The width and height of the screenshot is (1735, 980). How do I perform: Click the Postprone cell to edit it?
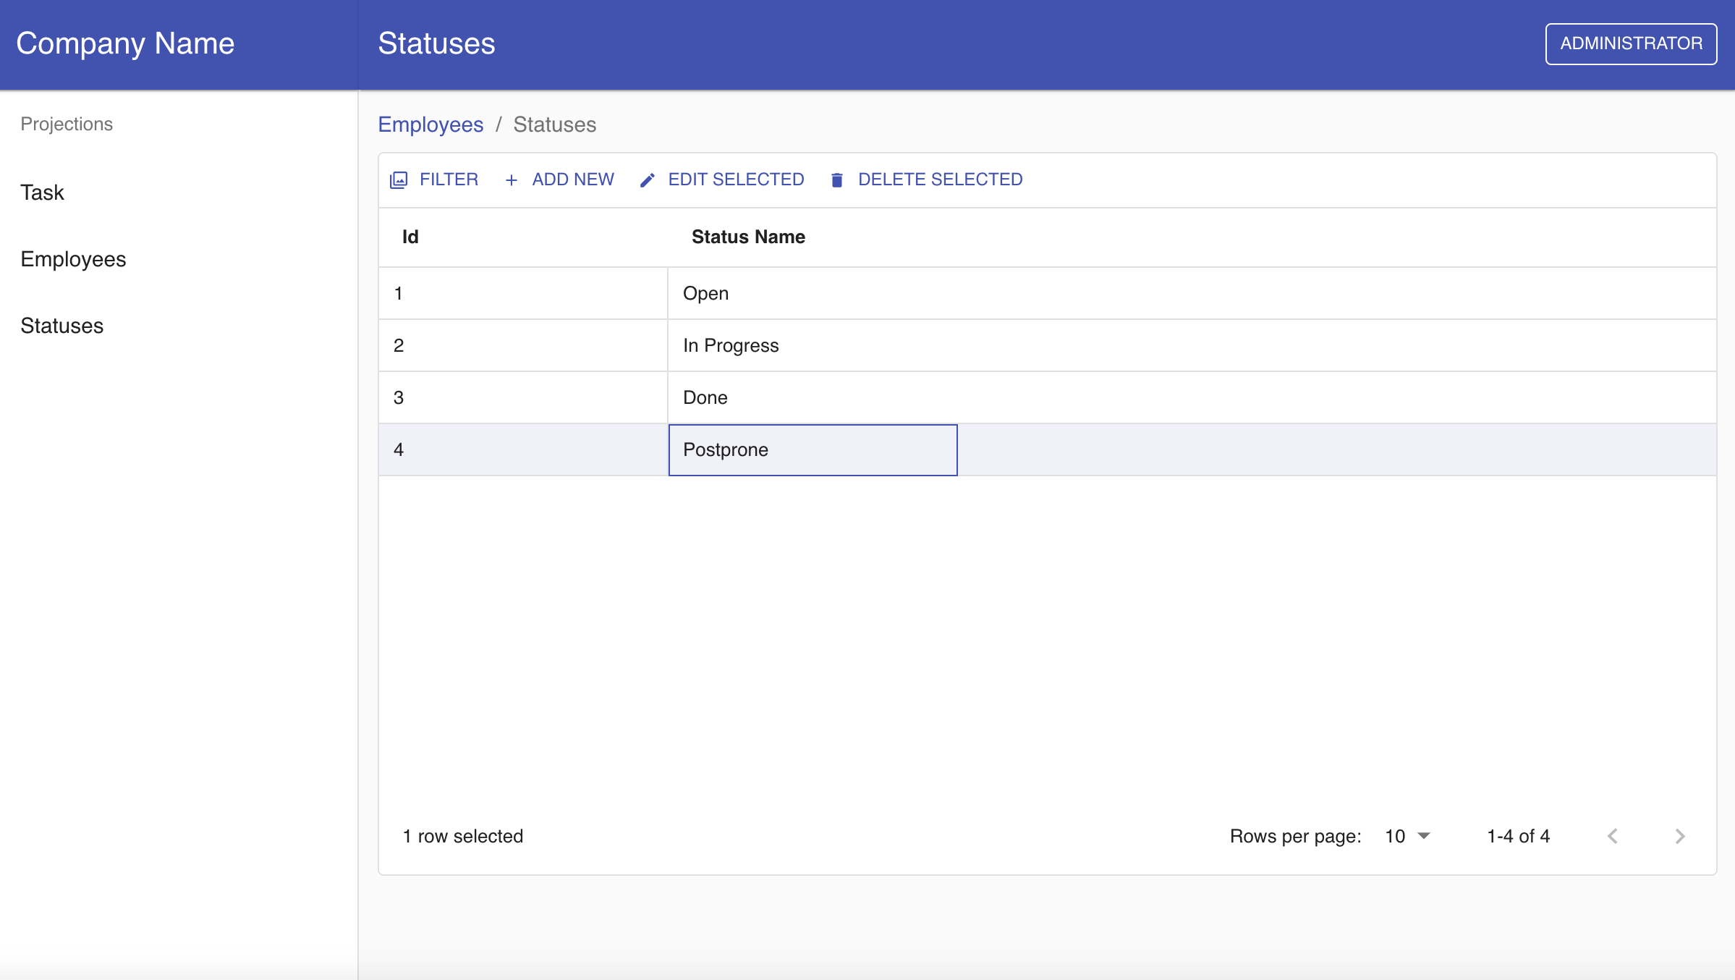pyautogui.click(x=812, y=449)
